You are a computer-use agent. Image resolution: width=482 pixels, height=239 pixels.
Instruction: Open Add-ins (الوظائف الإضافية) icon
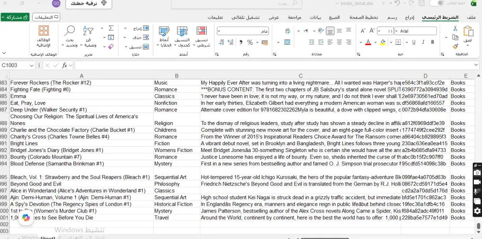(44, 37)
